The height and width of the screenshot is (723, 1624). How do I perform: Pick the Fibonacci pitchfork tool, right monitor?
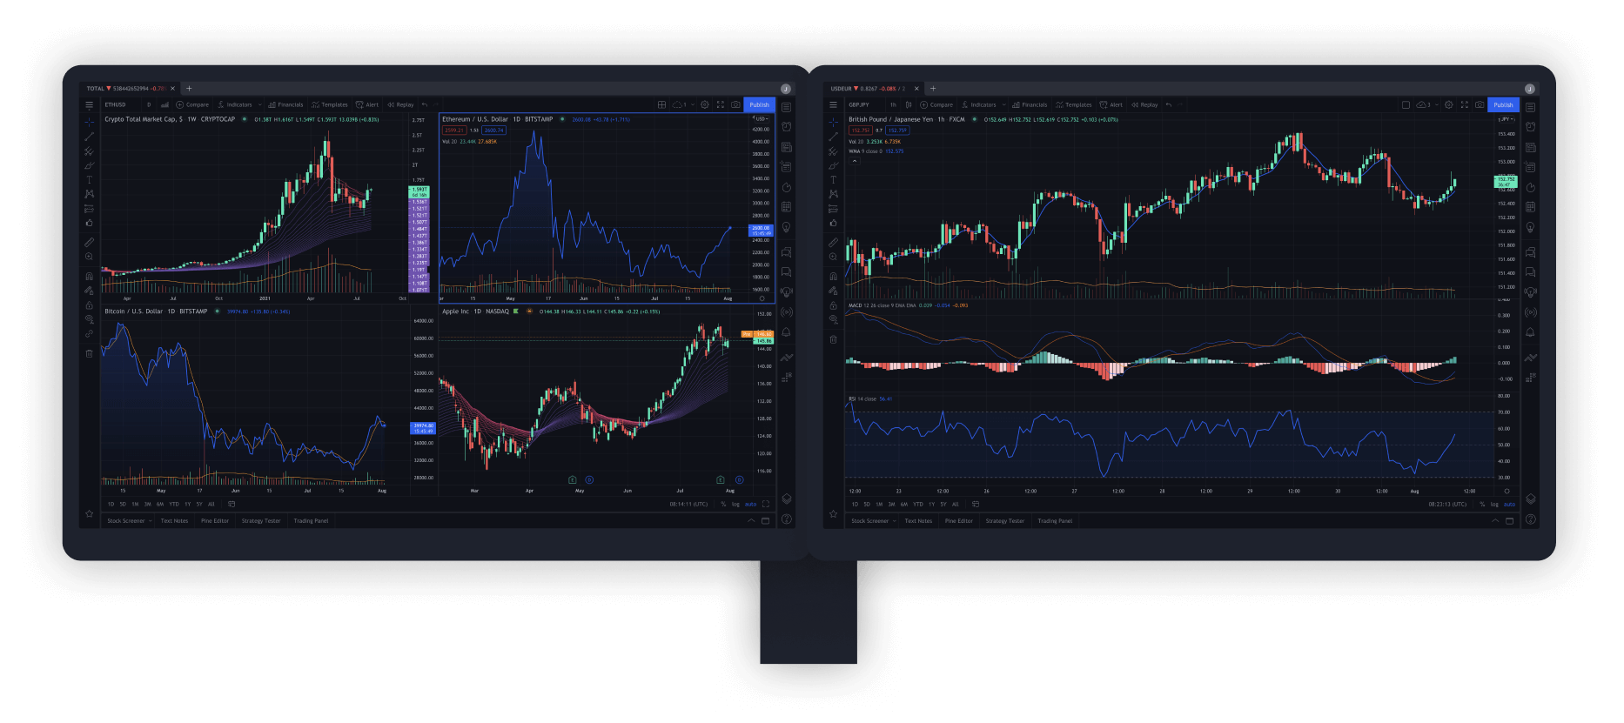tap(833, 151)
